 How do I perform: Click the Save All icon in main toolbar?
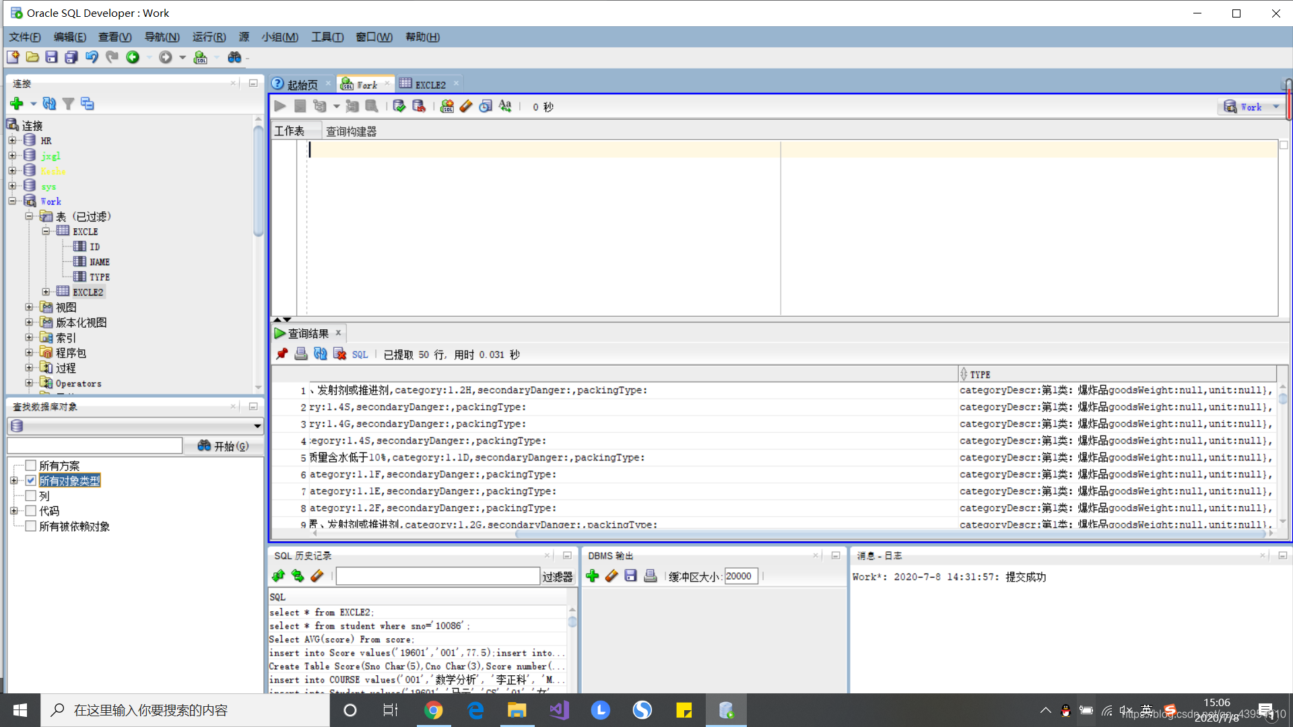click(x=71, y=57)
